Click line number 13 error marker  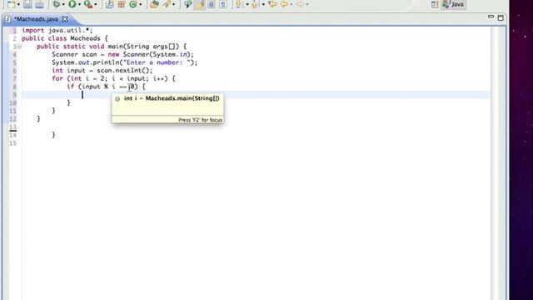click(x=12, y=127)
